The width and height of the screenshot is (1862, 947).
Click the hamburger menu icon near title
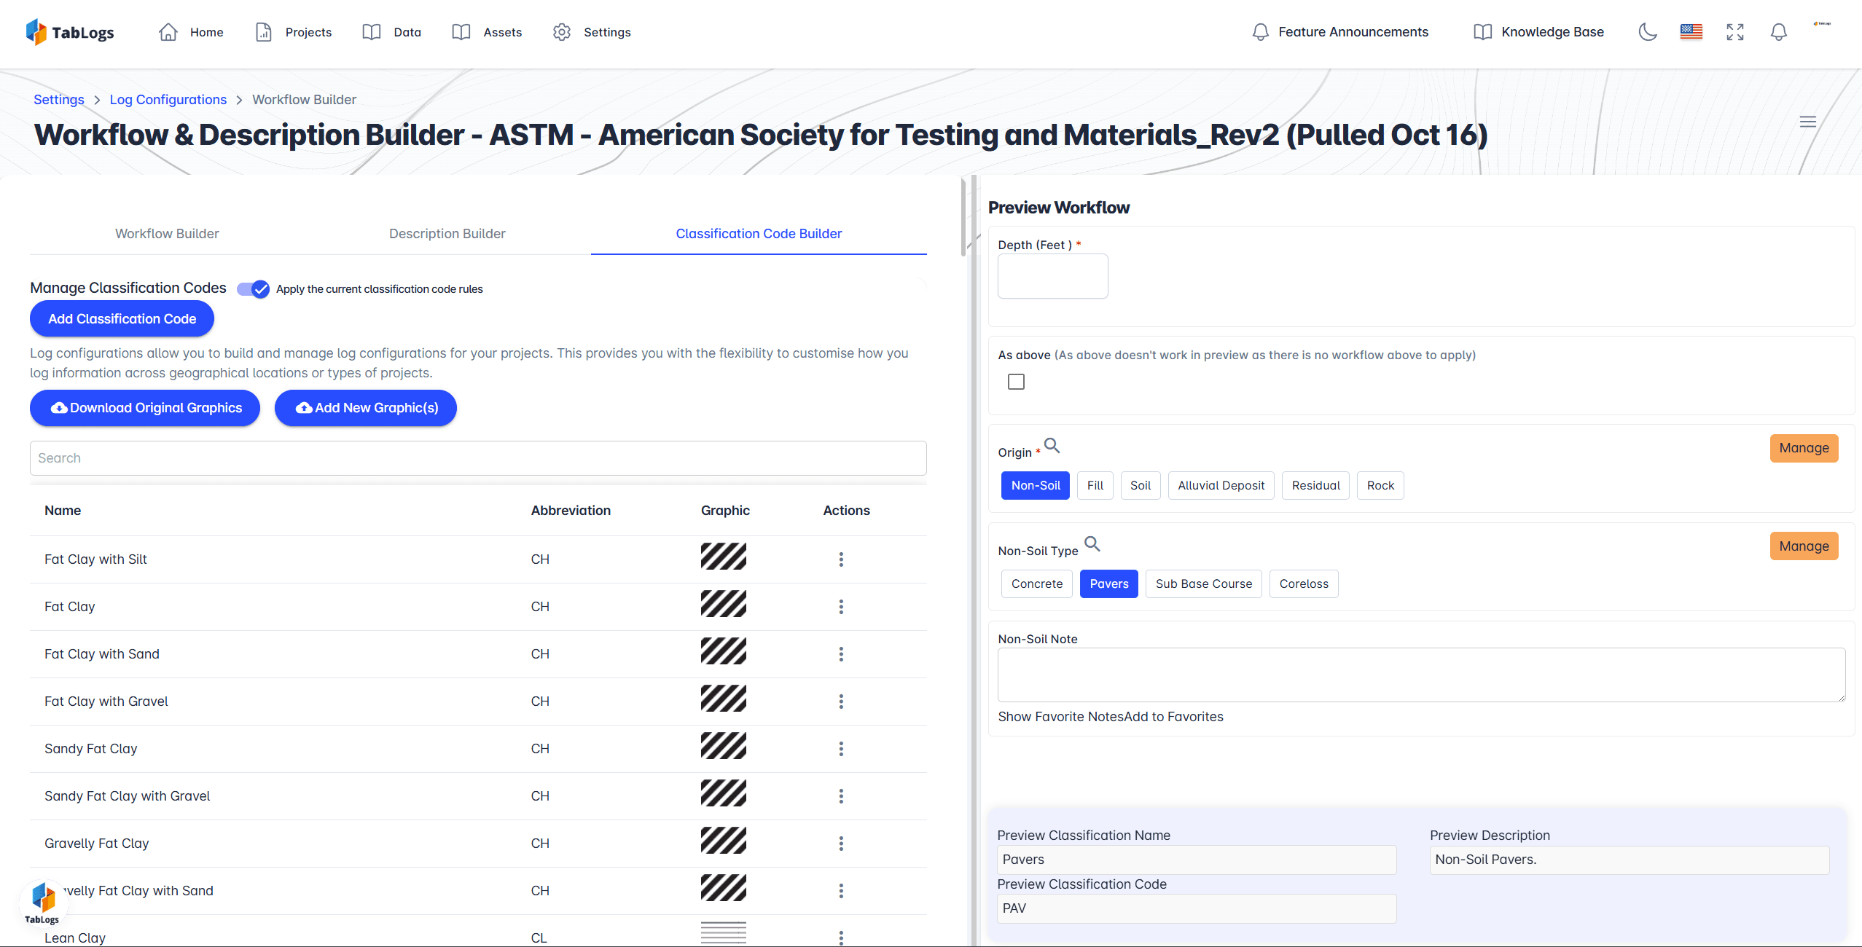pyautogui.click(x=1807, y=122)
